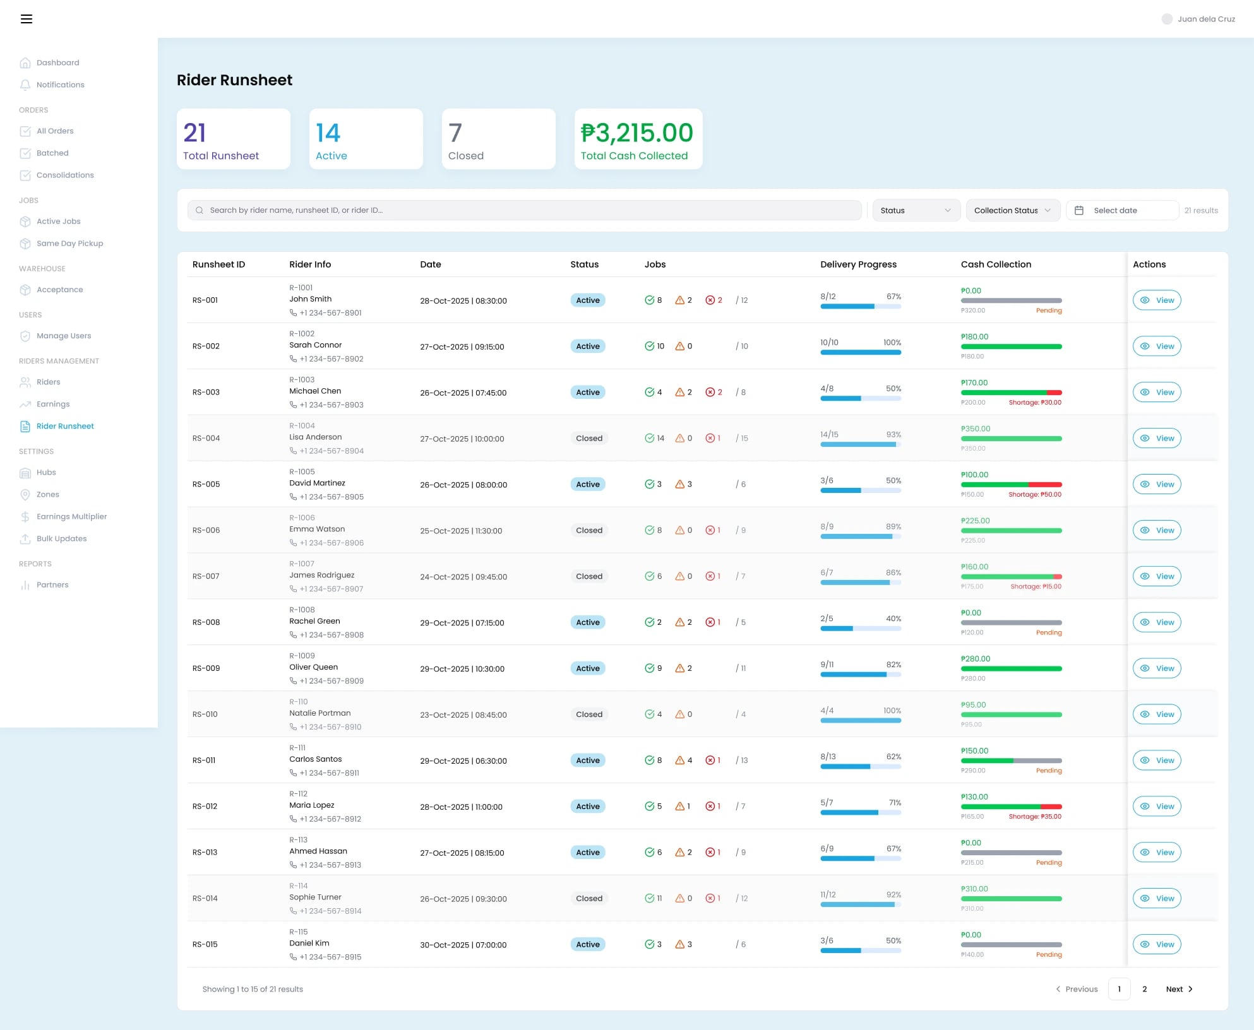Open the Dashboard sidebar item
Image resolution: width=1254 pixels, height=1030 pixels.
click(x=50, y=62)
